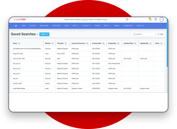The height and width of the screenshot is (129, 177).
Task: Select the 'Vendor' module cell
Action: click(48, 84)
